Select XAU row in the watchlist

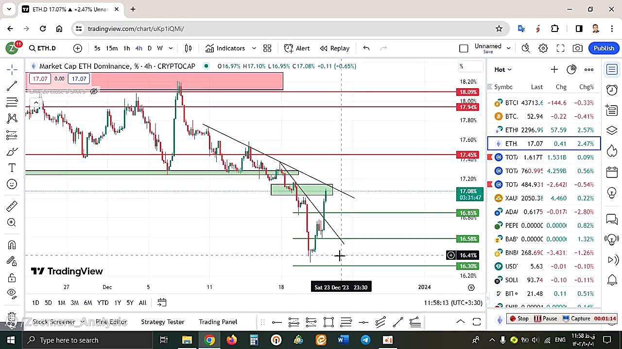(x=544, y=198)
